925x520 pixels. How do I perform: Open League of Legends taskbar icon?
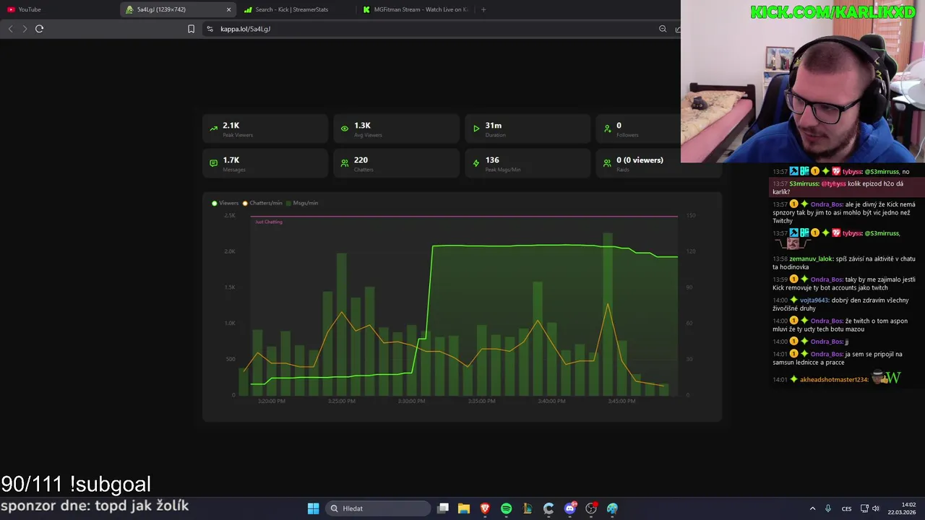pyautogui.click(x=528, y=508)
